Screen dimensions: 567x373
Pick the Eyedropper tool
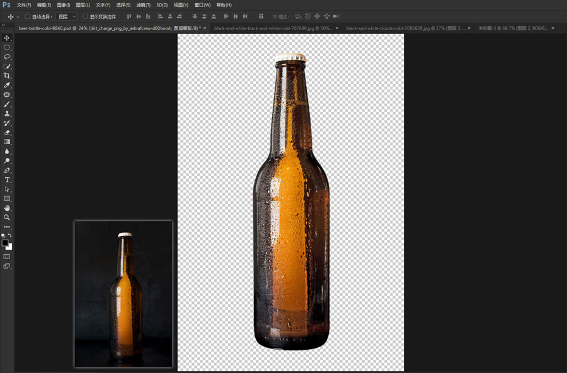click(x=7, y=85)
